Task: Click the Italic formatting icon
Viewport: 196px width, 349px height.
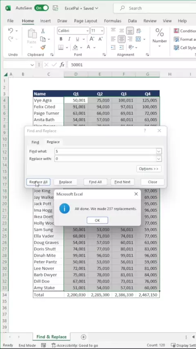Action: 69,39
